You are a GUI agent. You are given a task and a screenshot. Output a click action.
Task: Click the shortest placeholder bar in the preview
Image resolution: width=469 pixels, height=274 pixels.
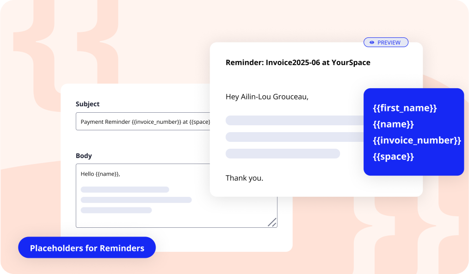click(283, 153)
